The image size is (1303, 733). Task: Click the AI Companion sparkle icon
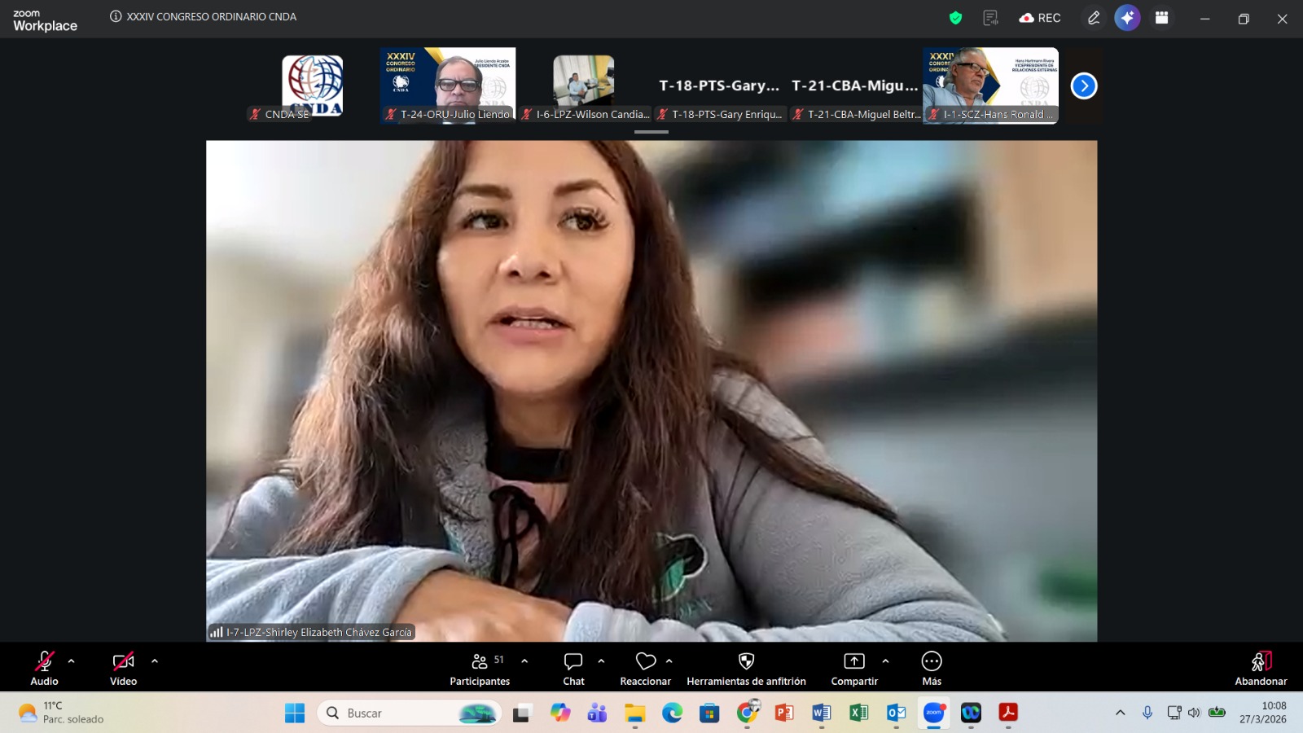[x=1127, y=18]
